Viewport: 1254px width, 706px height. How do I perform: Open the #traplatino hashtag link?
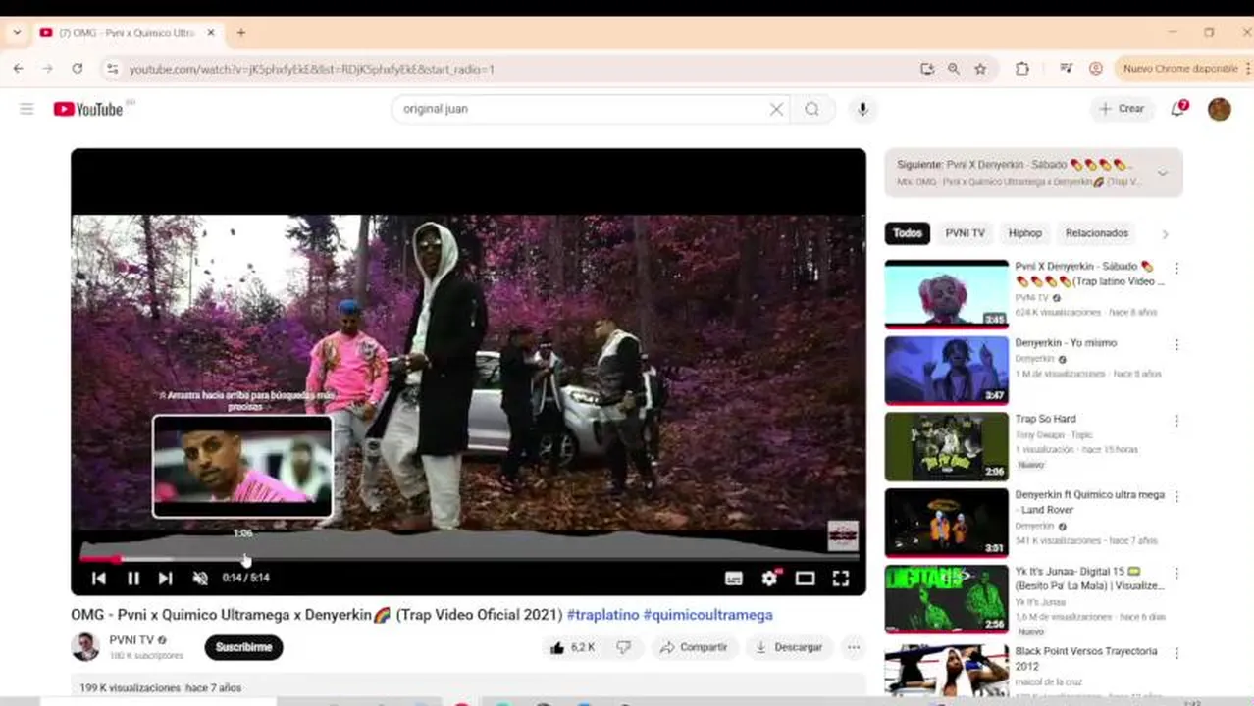pyautogui.click(x=602, y=615)
